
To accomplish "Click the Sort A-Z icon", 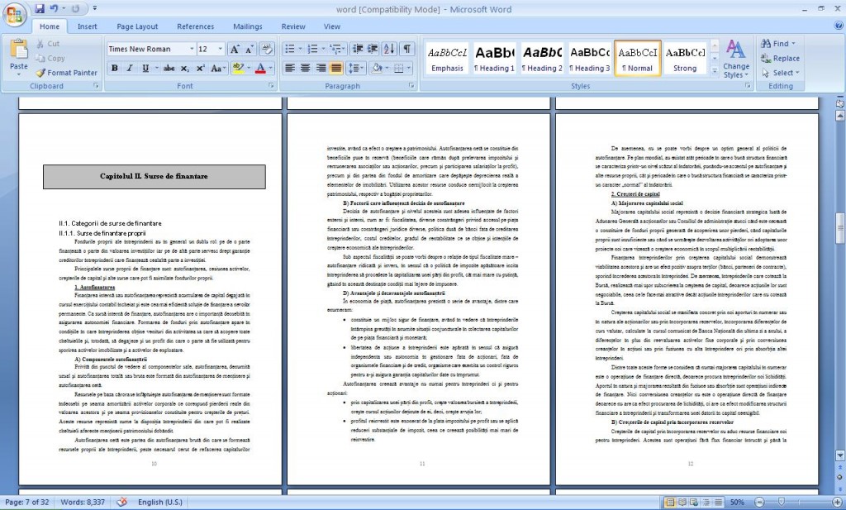I will (x=390, y=50).
